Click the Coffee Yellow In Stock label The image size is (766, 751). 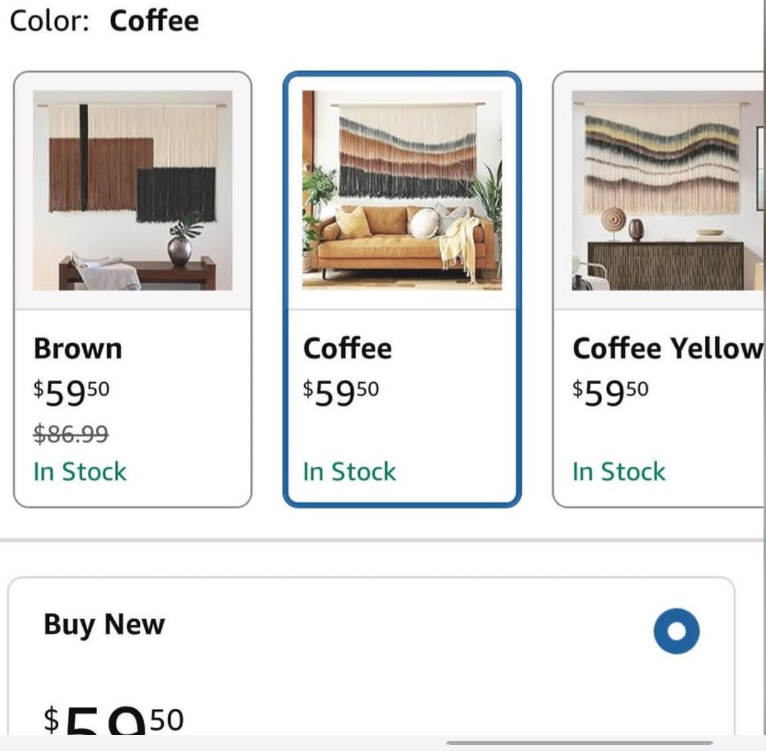tap(619, 472)
